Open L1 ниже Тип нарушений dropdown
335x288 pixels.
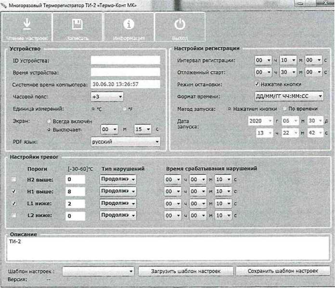(x=118, y=204)
